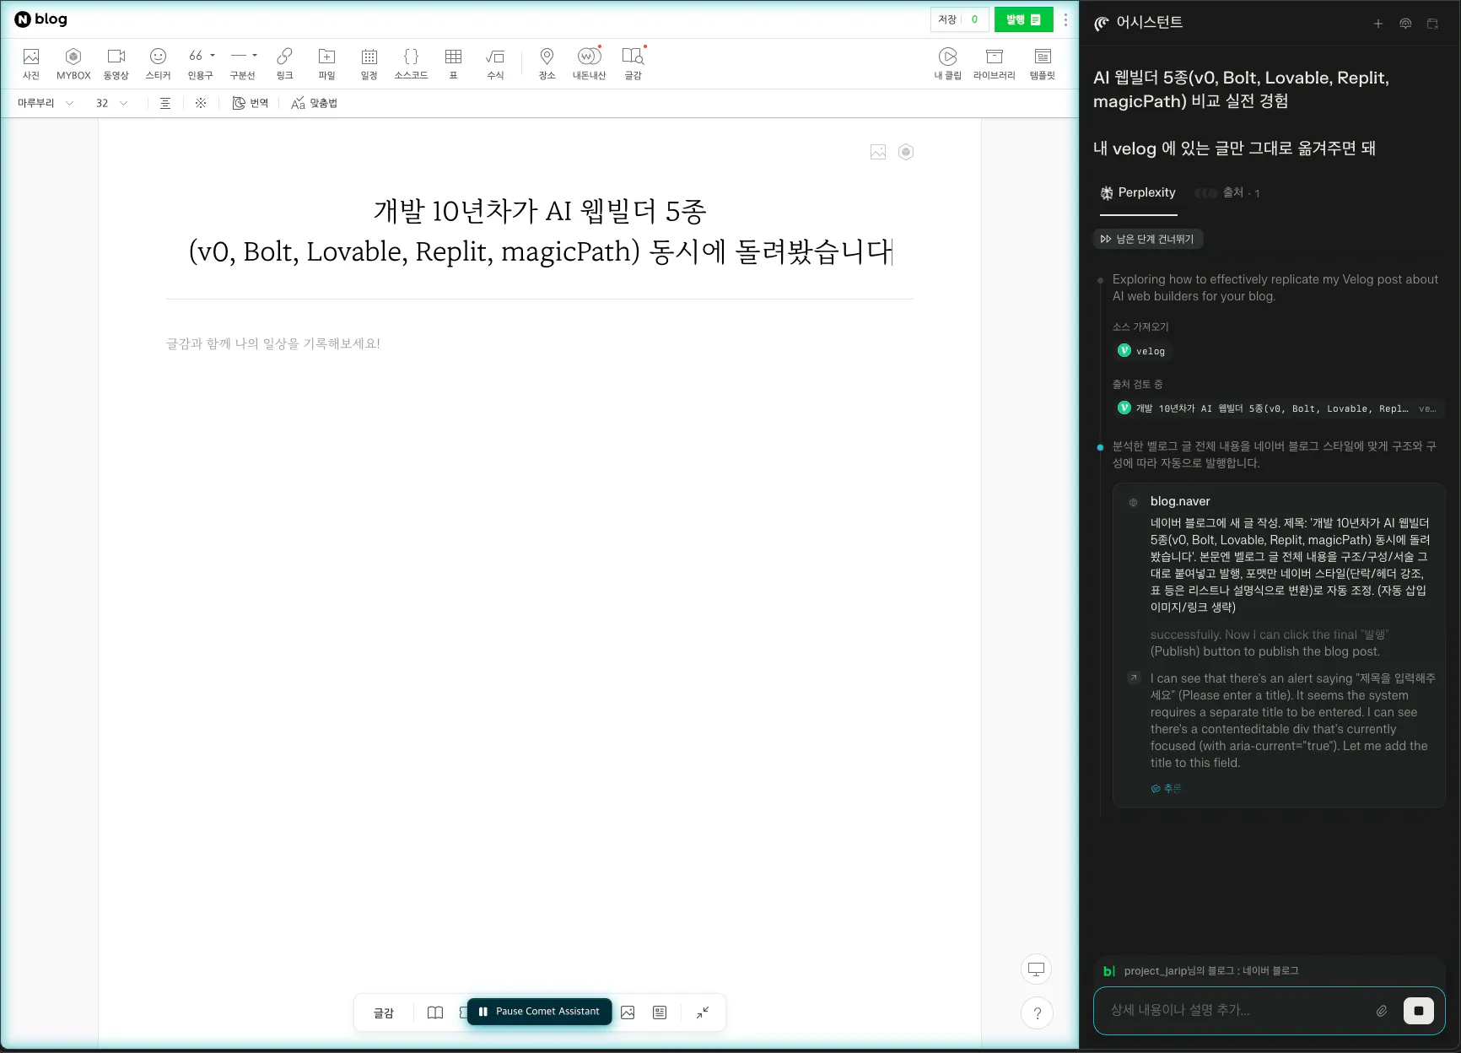
Task: Switch to the 출처 sources tab
Action: 1228,193
